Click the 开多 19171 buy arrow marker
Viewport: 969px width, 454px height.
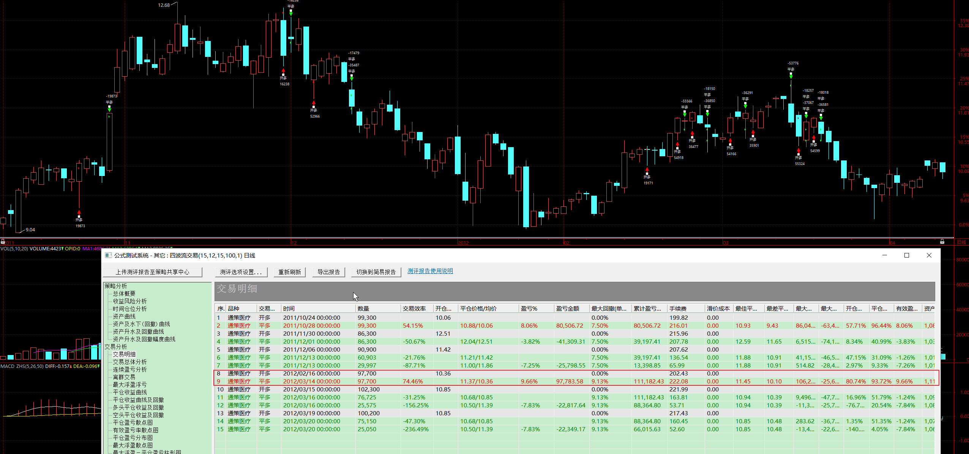point(647,170)
